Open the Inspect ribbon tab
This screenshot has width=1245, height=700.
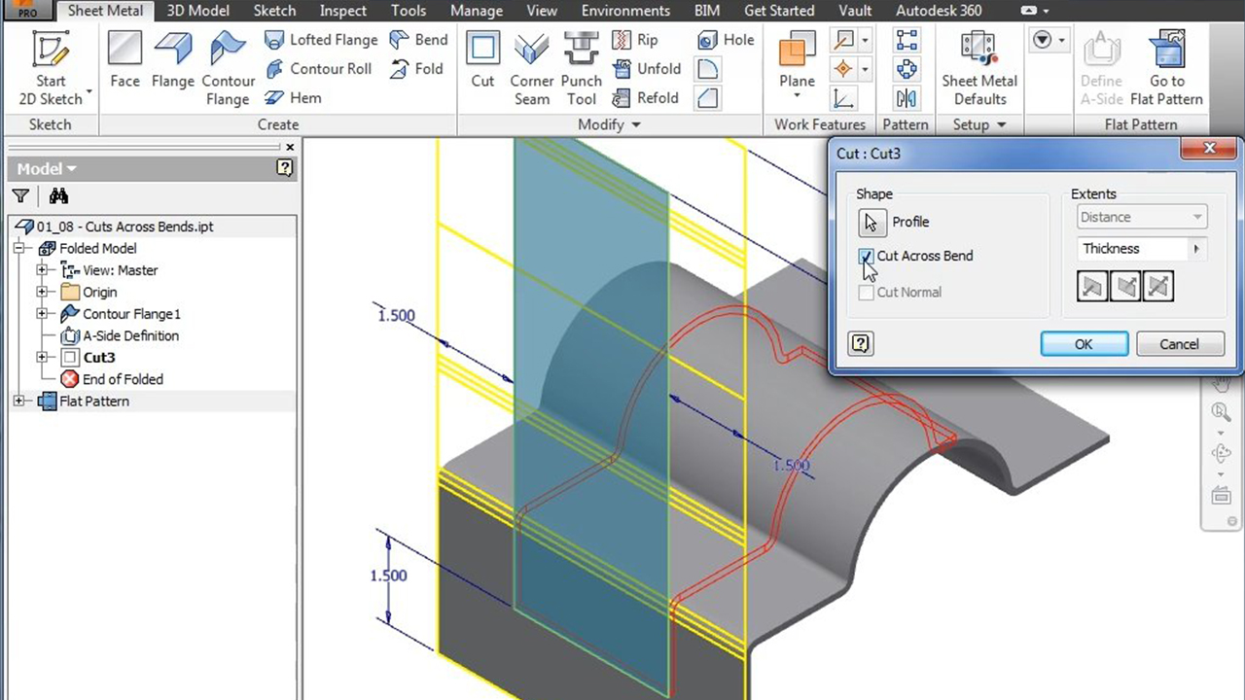point(343,11)
